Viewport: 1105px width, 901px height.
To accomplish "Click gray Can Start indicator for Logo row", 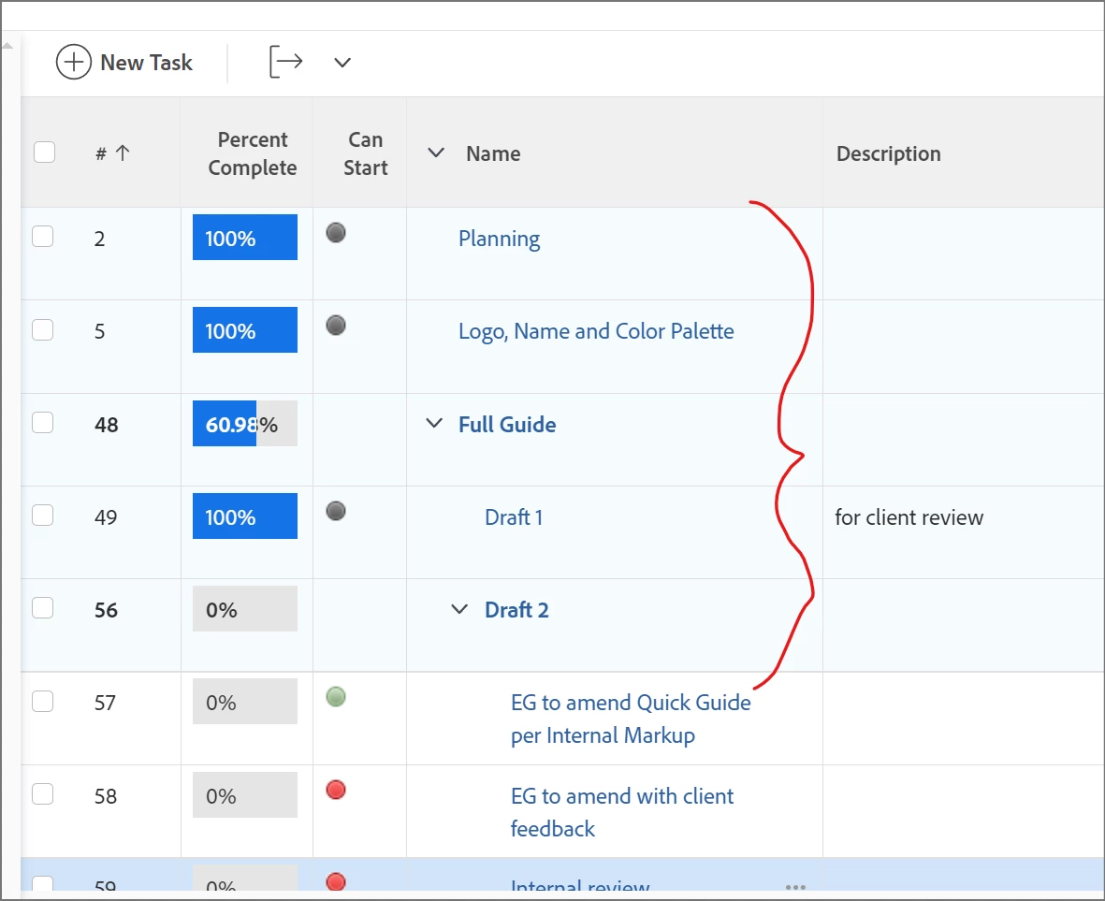I will [336, 326].
